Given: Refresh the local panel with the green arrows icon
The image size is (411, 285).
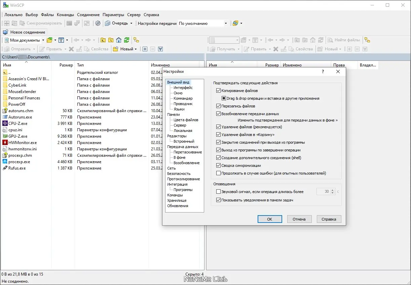Looking at the screenshot, I should tap(126, 40).
